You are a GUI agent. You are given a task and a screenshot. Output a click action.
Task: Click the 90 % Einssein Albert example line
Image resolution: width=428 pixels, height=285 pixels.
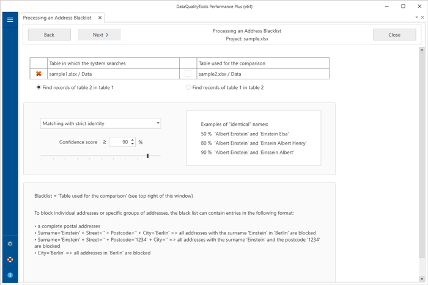click(x=247, y=153)
